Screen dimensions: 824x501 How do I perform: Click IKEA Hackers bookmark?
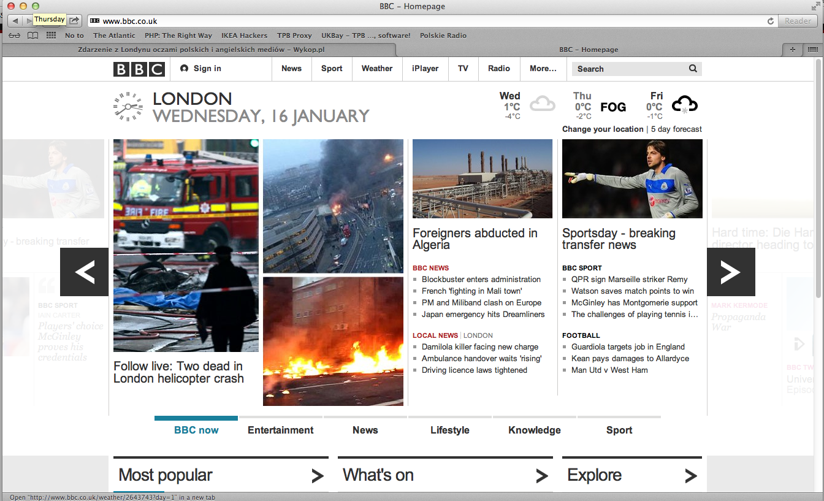click(245, 36)
